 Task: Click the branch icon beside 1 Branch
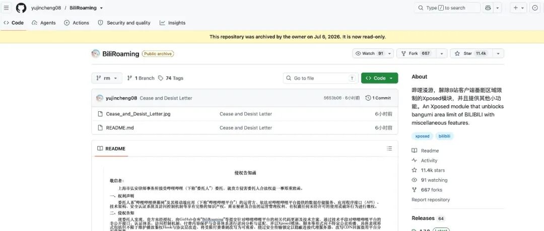[130, 78]
